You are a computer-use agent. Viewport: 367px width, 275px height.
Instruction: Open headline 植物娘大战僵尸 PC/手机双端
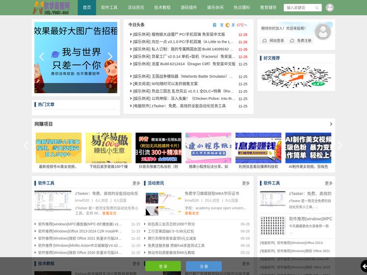[179, 35]
